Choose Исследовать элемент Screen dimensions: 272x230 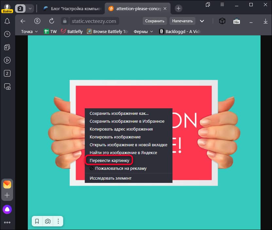tap(129, 178)
